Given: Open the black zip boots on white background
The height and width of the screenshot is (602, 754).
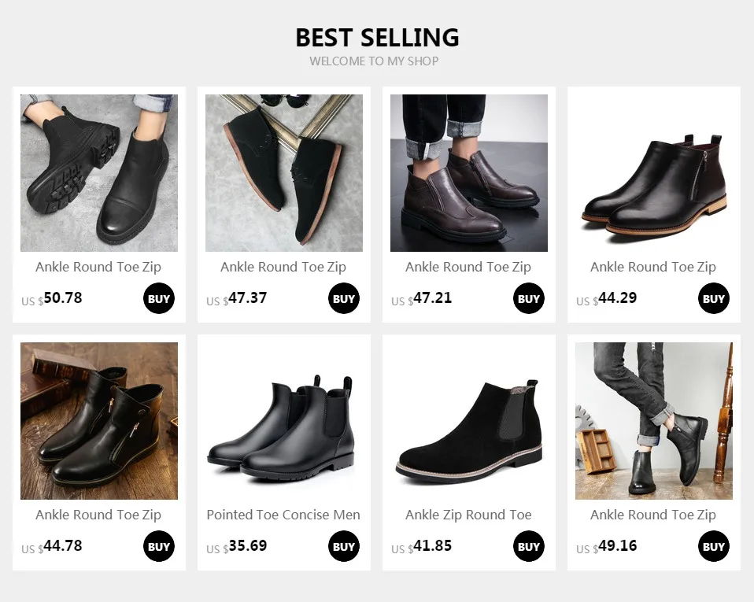Looking at the screenshot, I should tap(654, 173).
